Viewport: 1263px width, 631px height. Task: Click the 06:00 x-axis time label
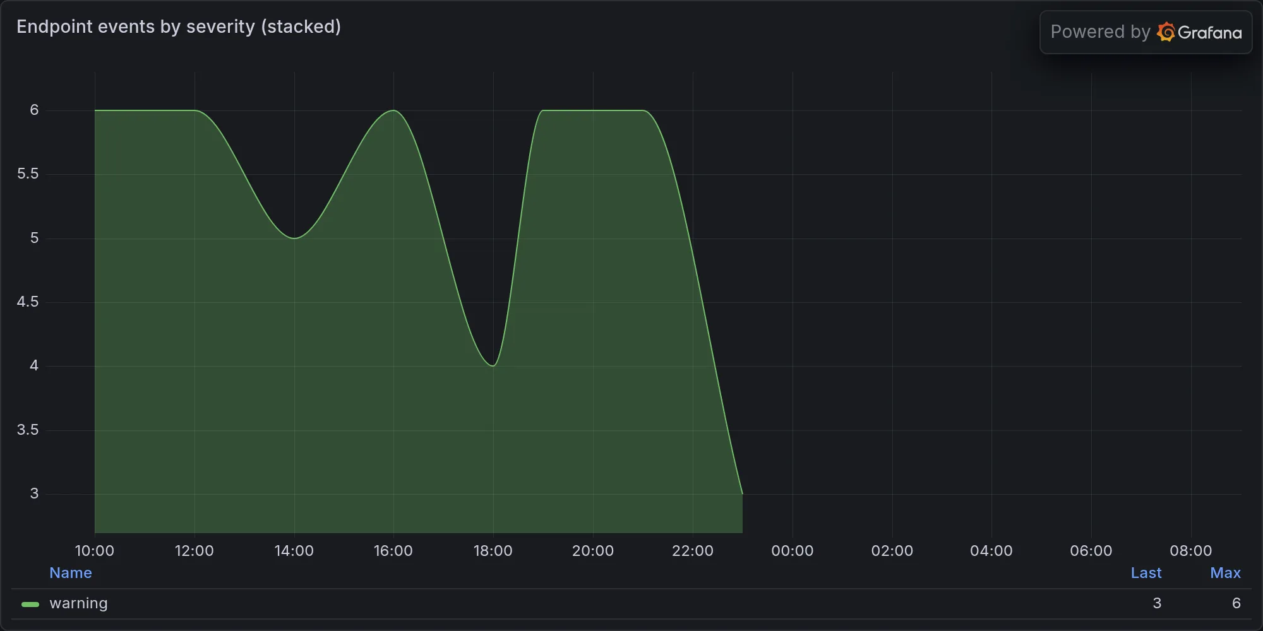(1091, 551)
